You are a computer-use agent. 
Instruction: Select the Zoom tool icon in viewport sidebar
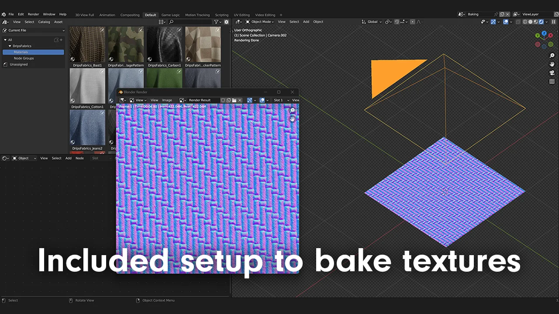tap(552, 55)
